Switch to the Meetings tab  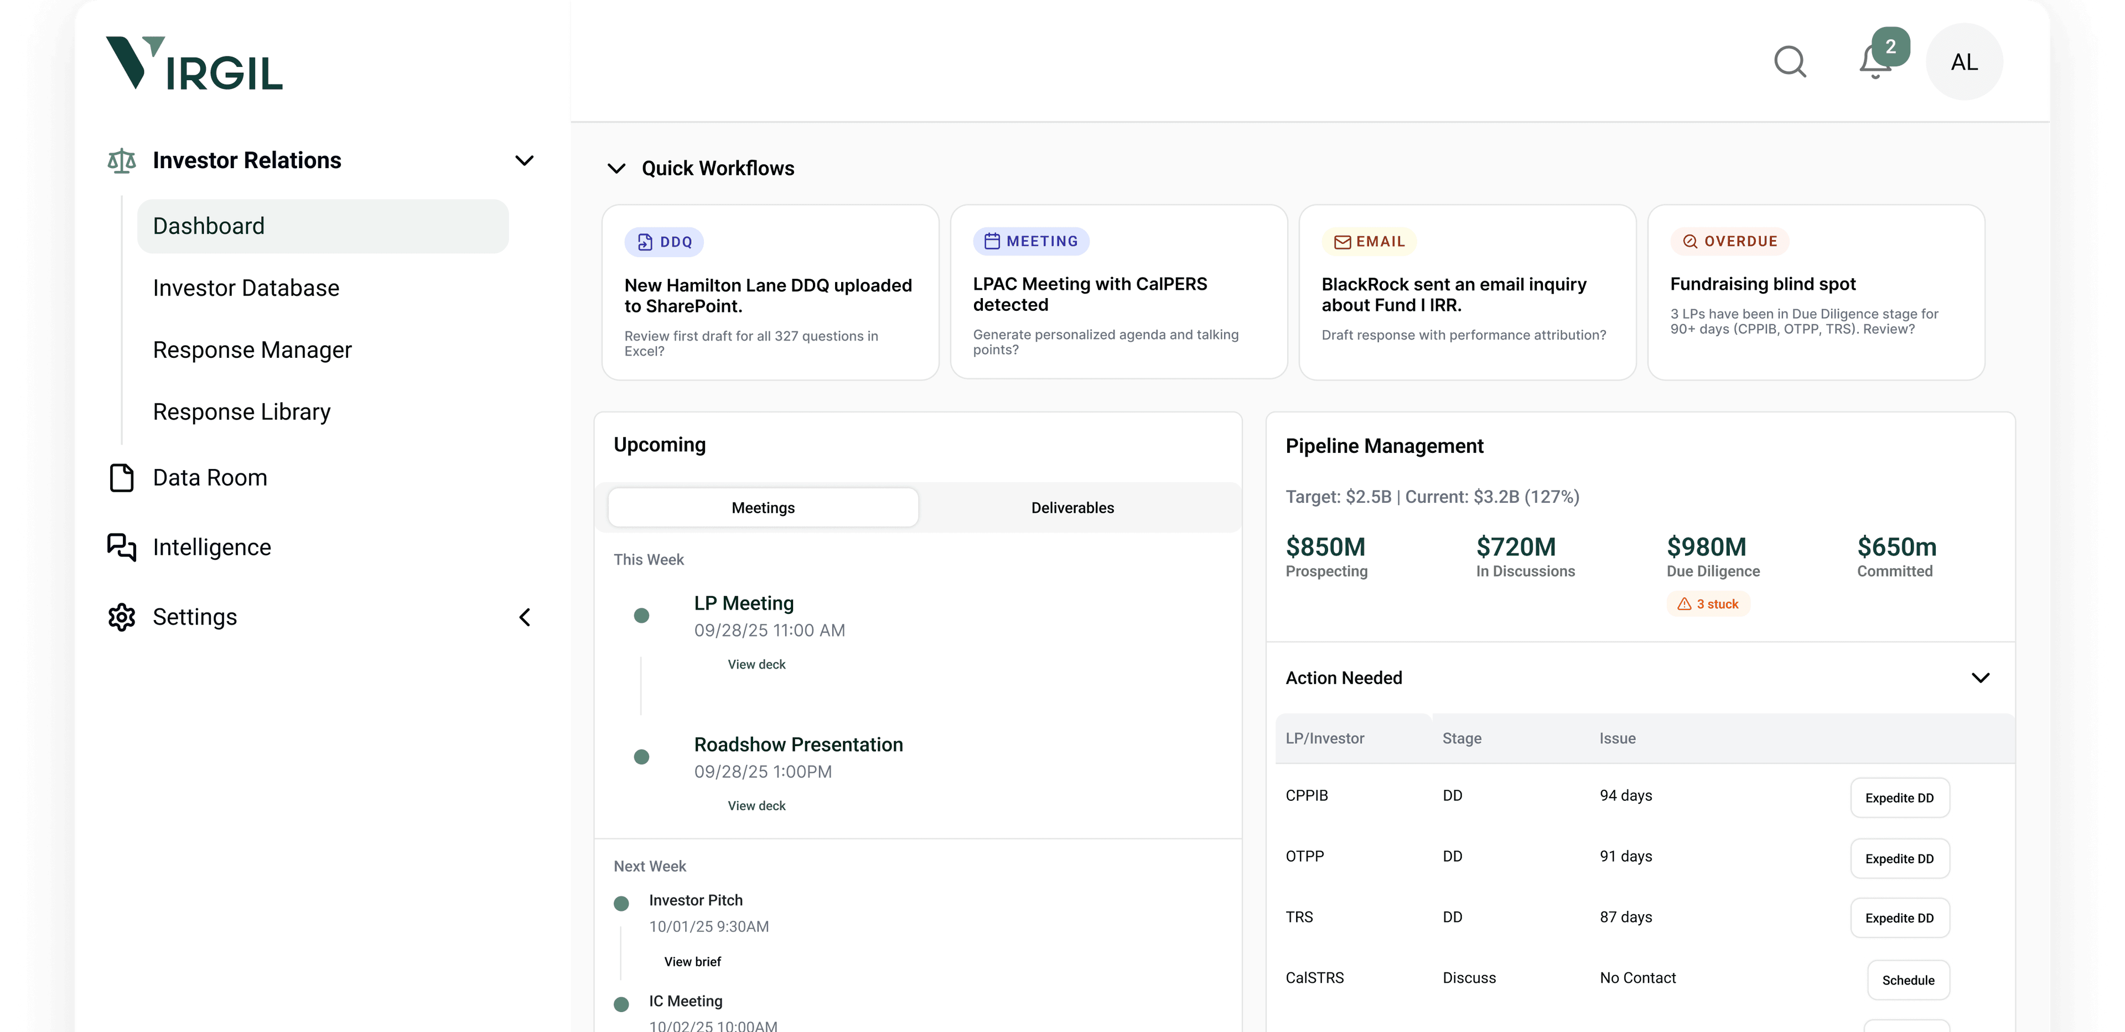pyautogui.click(x=762, y=507)
